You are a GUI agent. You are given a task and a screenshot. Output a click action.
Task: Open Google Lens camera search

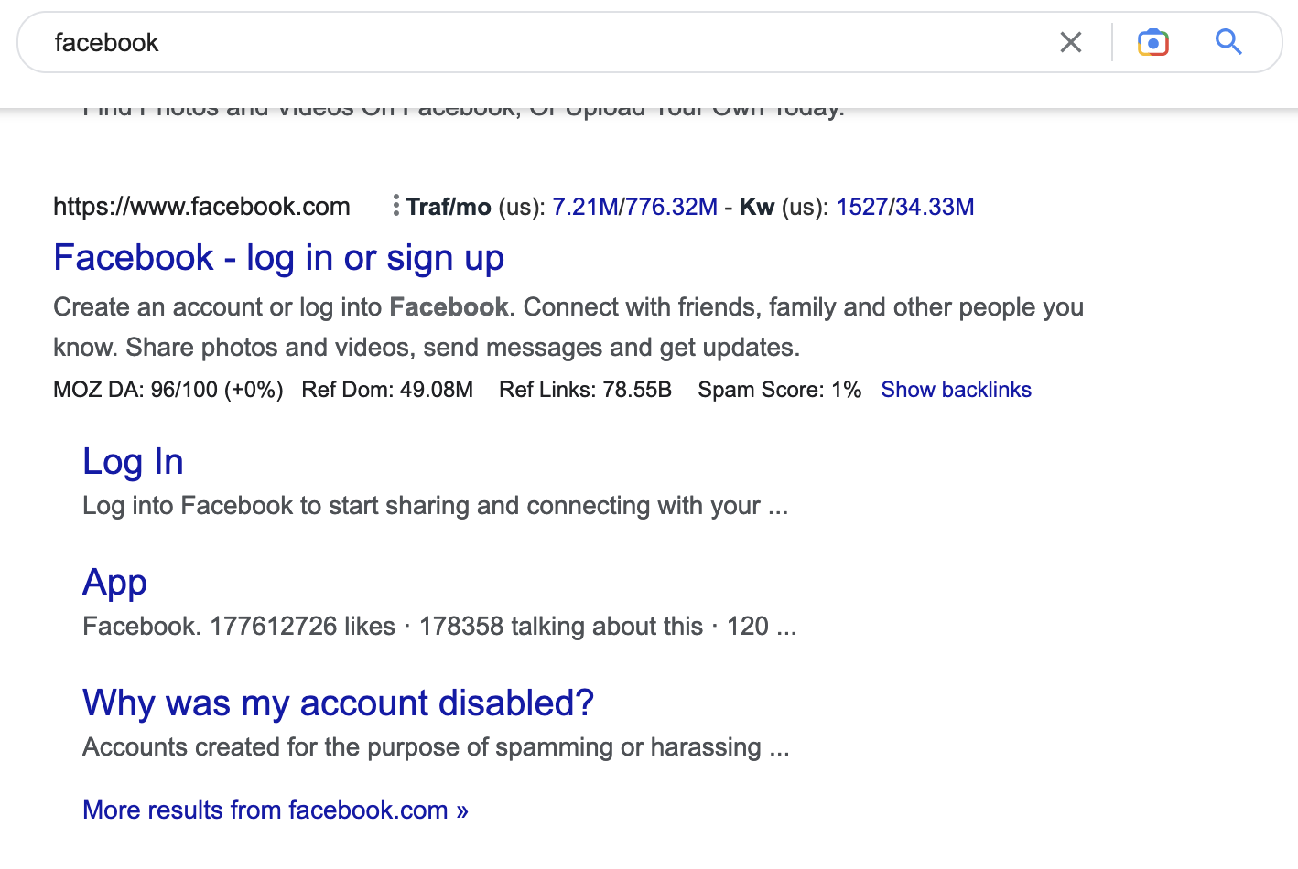(1152, 42)
